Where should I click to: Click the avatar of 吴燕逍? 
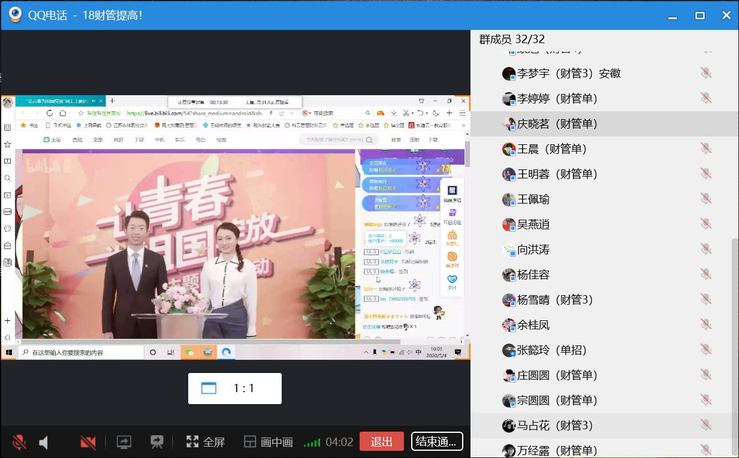509,225
